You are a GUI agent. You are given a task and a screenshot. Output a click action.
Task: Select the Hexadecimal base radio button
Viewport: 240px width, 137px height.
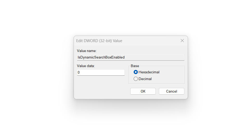point(136,72)
